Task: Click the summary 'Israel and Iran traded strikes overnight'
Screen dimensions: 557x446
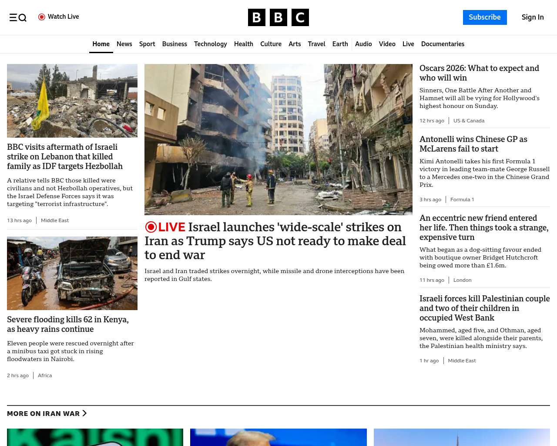Action: pyautogui.click(x=275, y=275)
